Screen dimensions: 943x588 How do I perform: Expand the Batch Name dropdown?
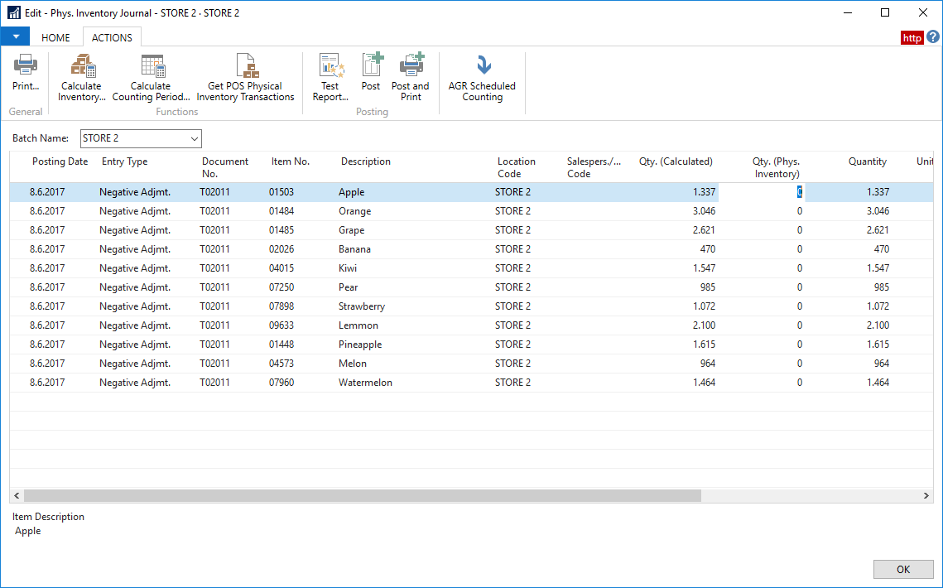195,138
